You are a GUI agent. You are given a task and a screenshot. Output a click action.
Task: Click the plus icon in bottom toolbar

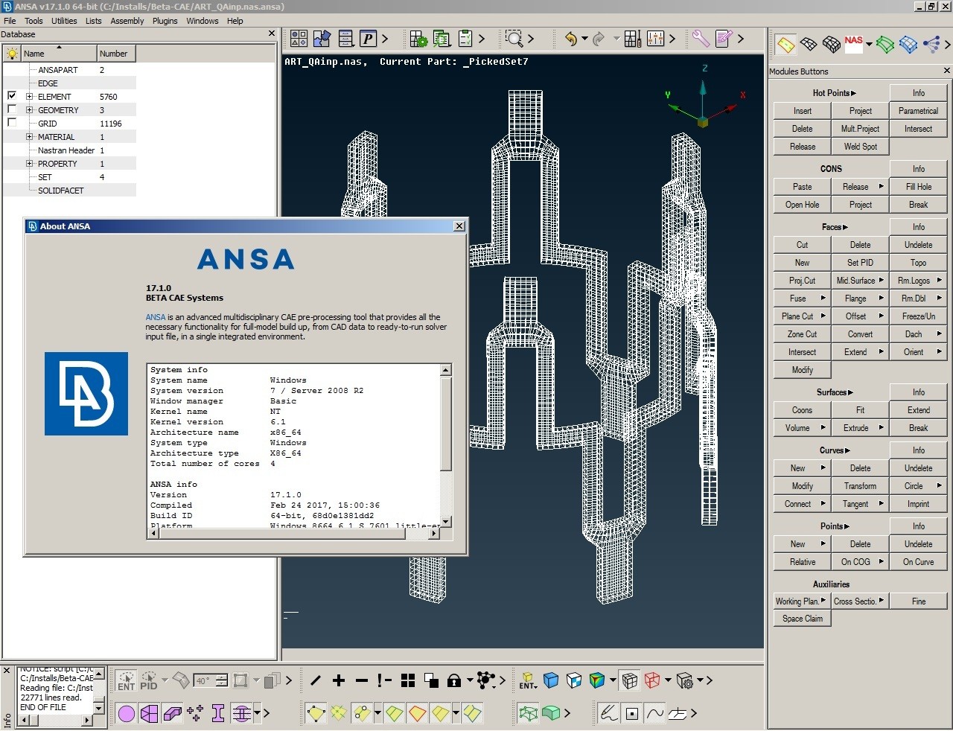(339, 680)
